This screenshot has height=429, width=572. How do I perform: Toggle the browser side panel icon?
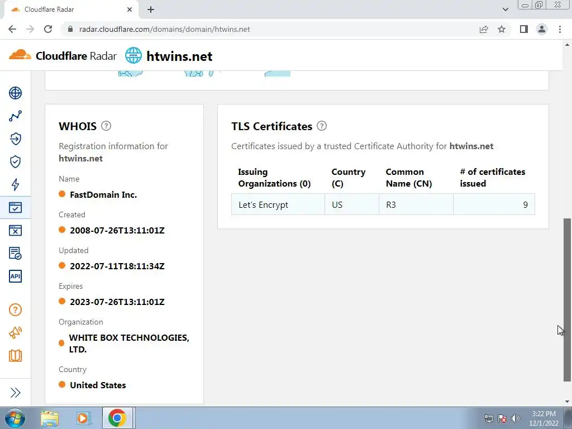point(524,29)
